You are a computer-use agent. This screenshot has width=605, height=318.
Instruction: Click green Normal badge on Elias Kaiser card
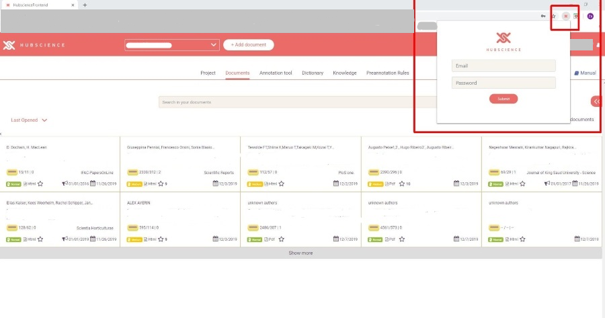13,239
